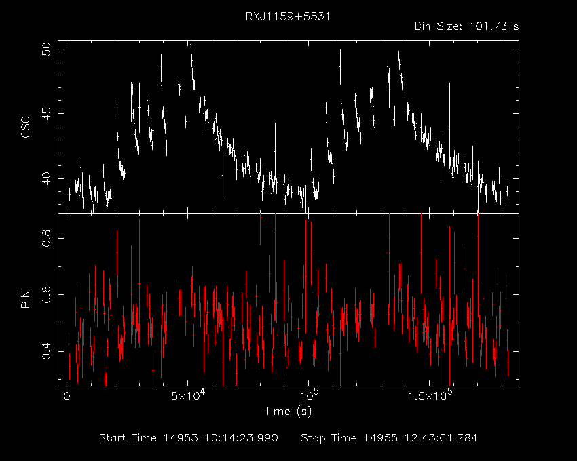The height and width of the screenshot is (461, 577).
Task: Select the Stop Time 14955 12:43:01:784 text
Action: point(390,438)
